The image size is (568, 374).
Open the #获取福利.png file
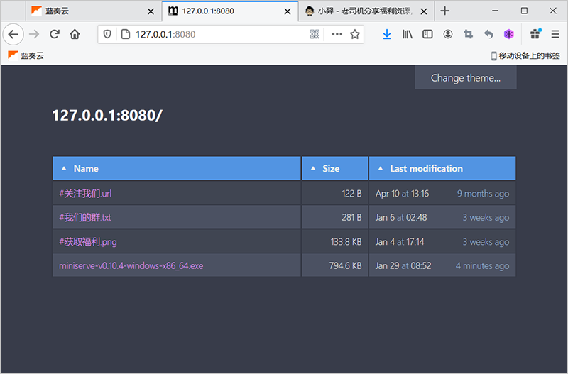87,241
